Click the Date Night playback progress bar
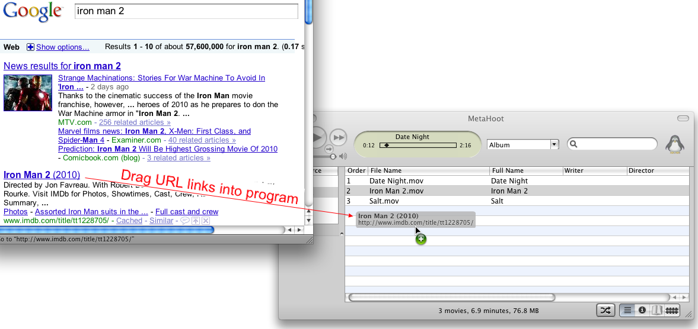The height and width of the screenshot is (329, 698). 417,145
